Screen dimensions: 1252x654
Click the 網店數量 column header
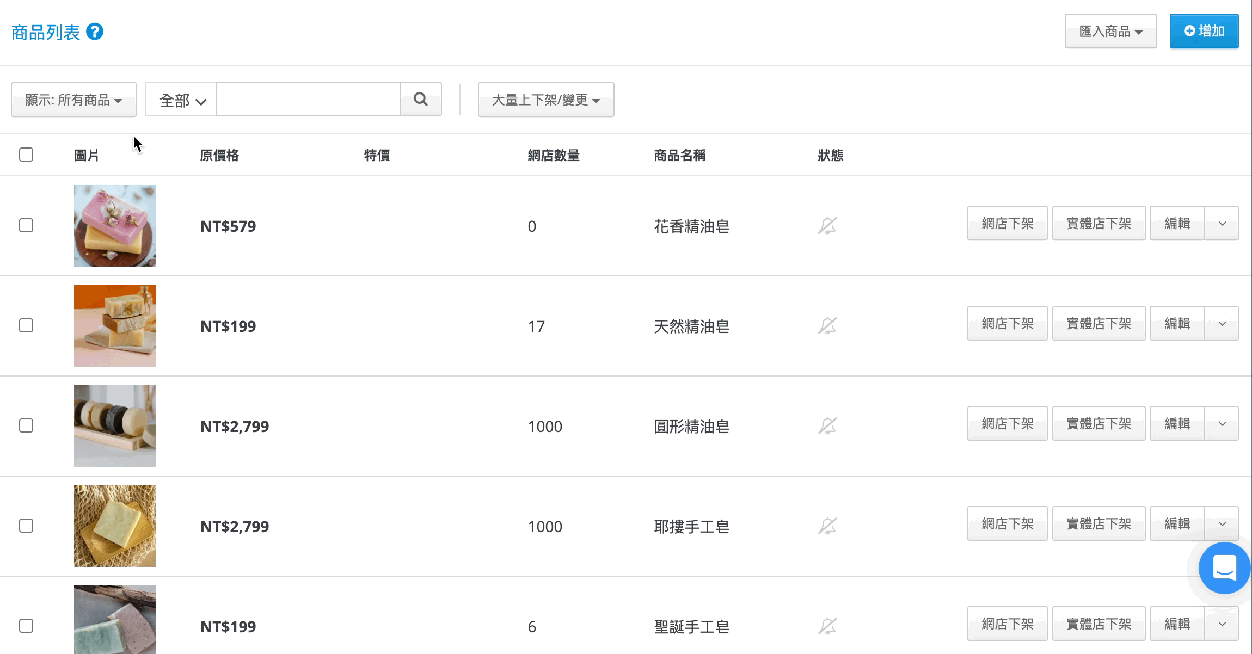(554, 155)
